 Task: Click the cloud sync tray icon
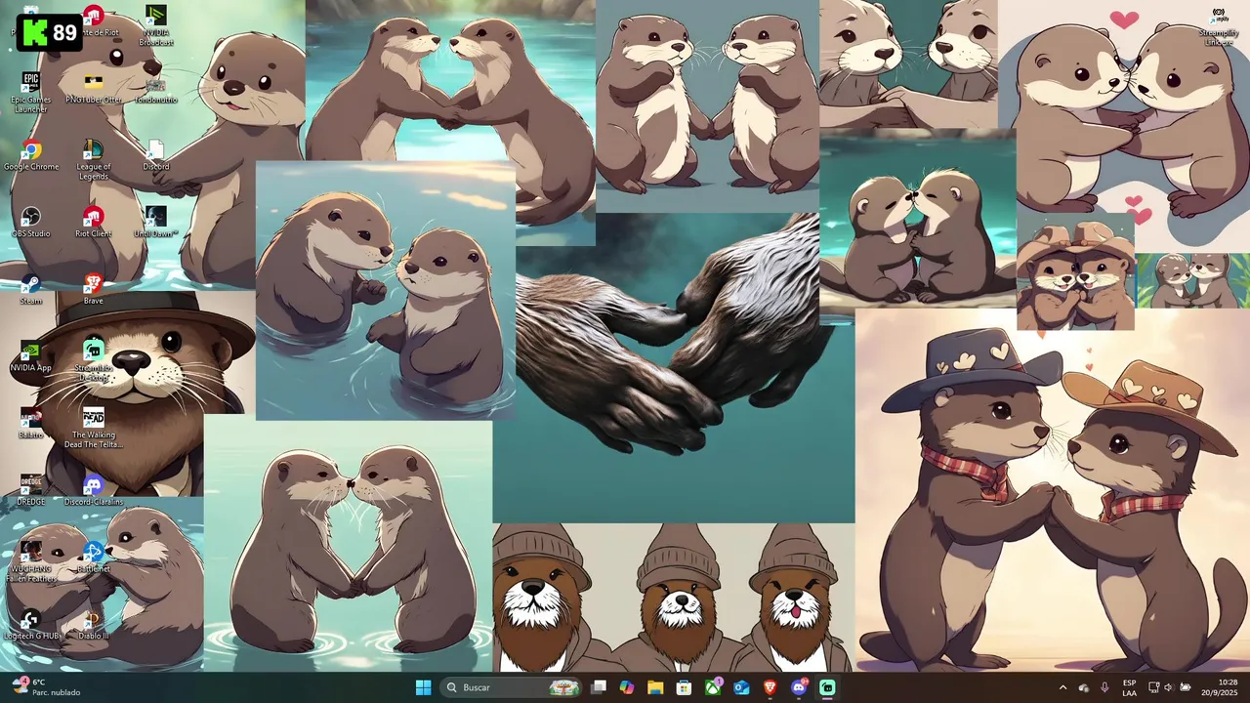(1084, 687)
